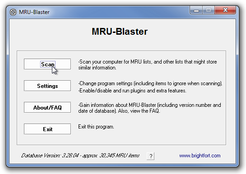Click the 'Gain information about MRU-Blaster' description
Image resolution: width=246 pixels, height=174 pixels.
(x=149, y=108)
